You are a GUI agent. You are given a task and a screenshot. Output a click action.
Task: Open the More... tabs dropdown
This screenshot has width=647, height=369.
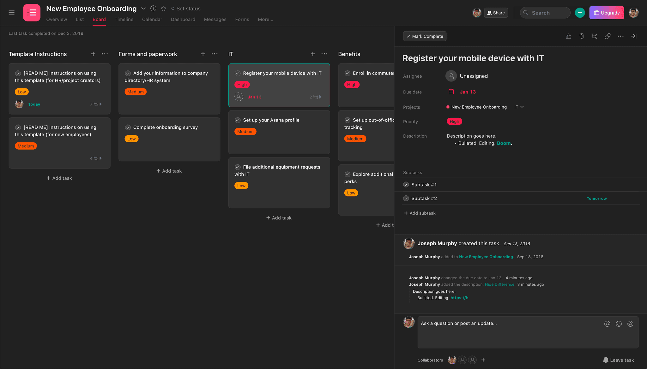pyautogui.click(x=265, y=20)
